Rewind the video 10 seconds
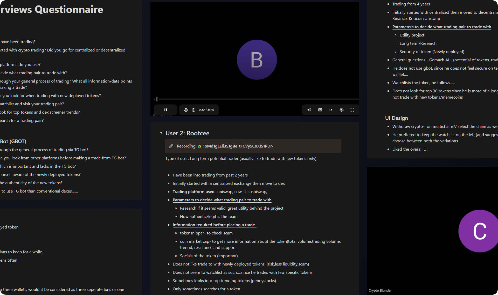 point(186,110)
